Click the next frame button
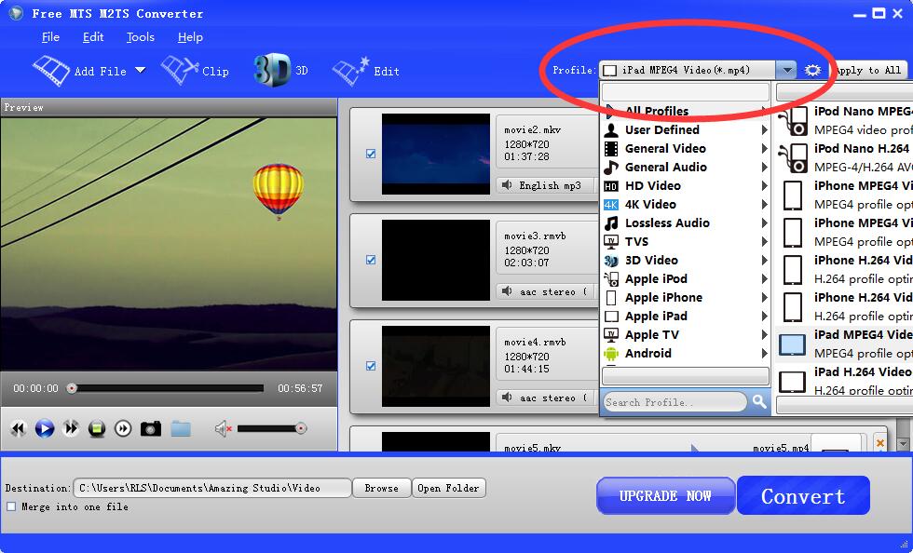The height and width of the screenshot is (553, 913). 123,429
